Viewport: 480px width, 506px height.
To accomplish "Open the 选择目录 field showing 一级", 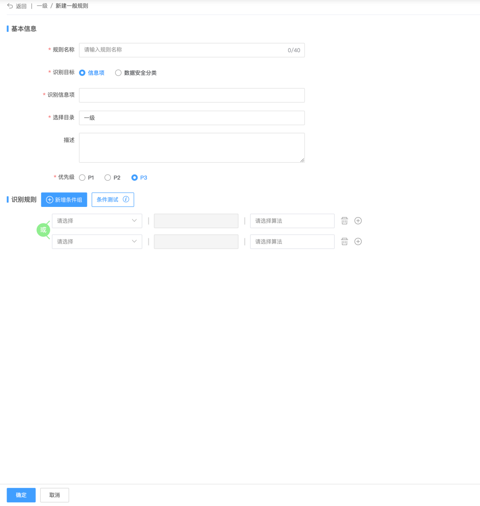I will 192,118.
